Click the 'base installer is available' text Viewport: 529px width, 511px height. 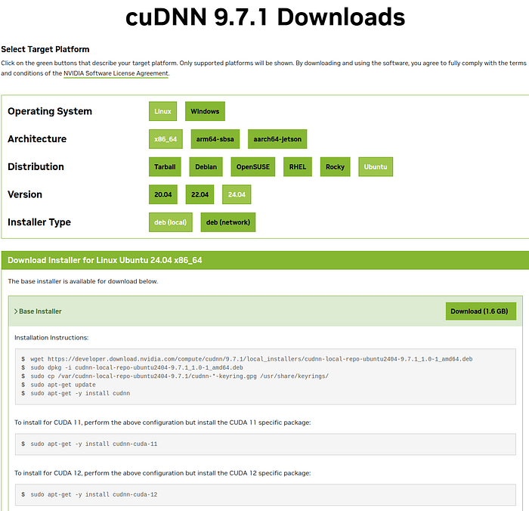(x=82, y=281)
